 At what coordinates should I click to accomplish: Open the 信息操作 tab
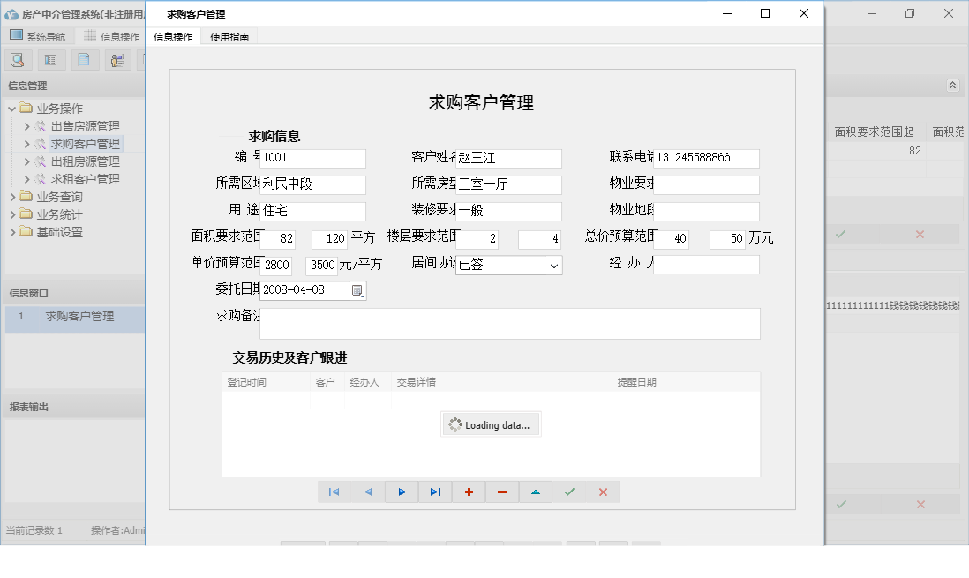[x=173, y=37]
